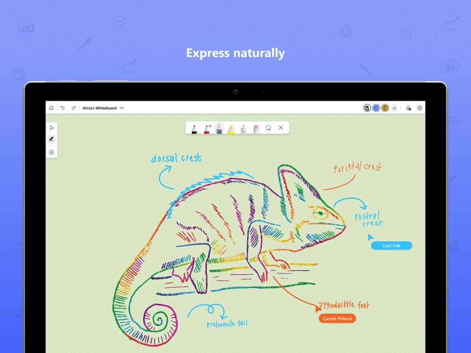Screen dimensions: 471x353
Task: Click the CW collaborator avatar
Action: point(385,108)
